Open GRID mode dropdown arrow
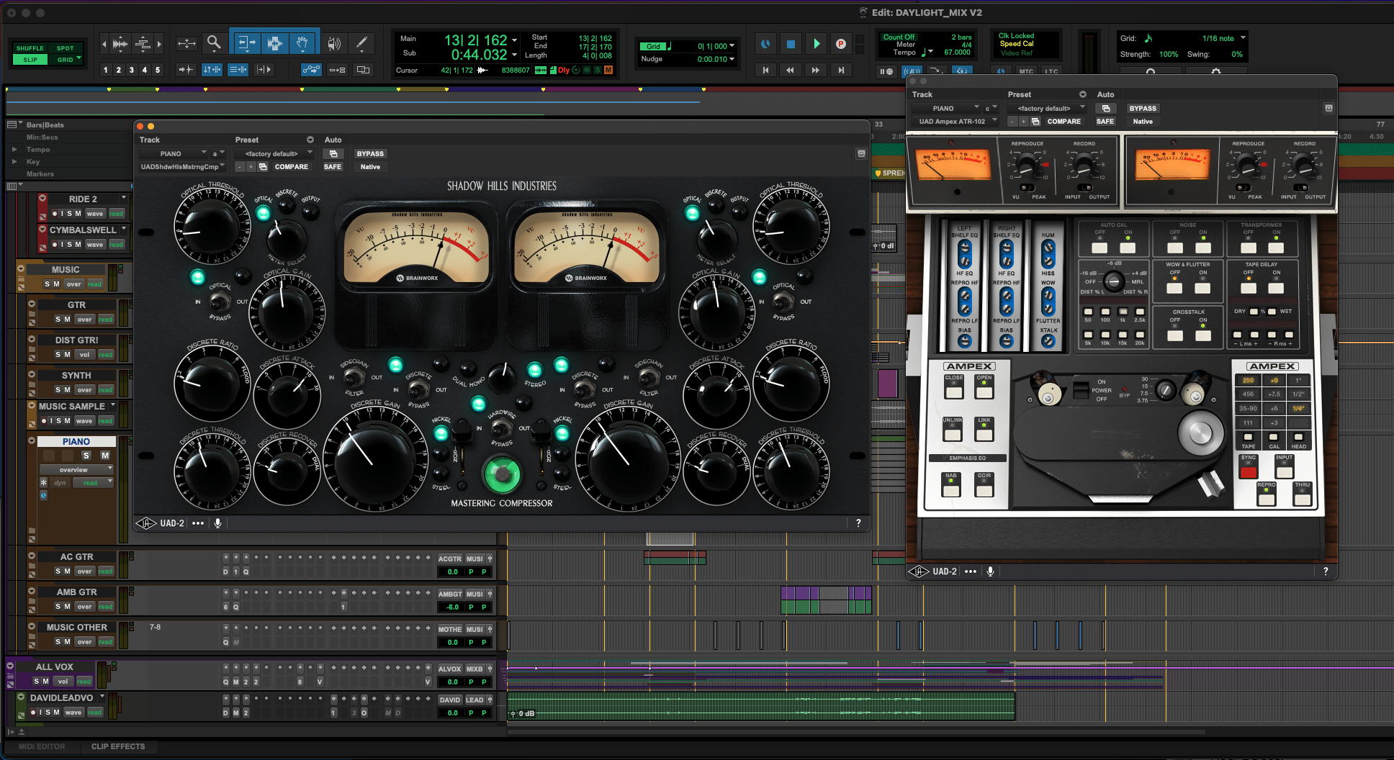The height and width of the screenshot is (760, 1394). point(78,58)
